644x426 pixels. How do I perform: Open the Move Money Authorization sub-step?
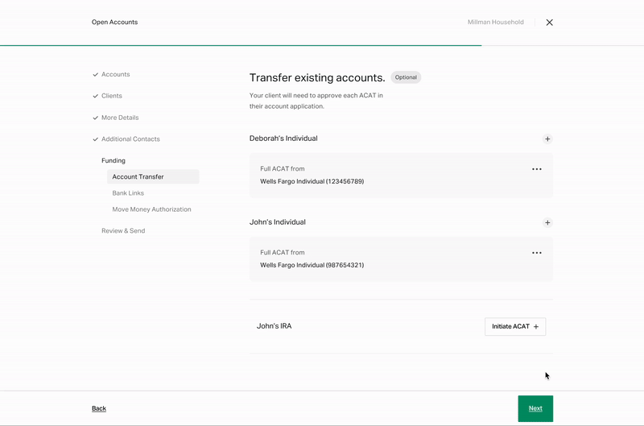tap(151, 209)
